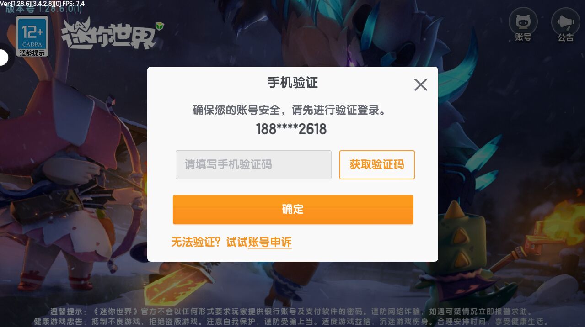585x327 pixels.
Task: Click the masked phone number 188****2618
Action: 291,129
